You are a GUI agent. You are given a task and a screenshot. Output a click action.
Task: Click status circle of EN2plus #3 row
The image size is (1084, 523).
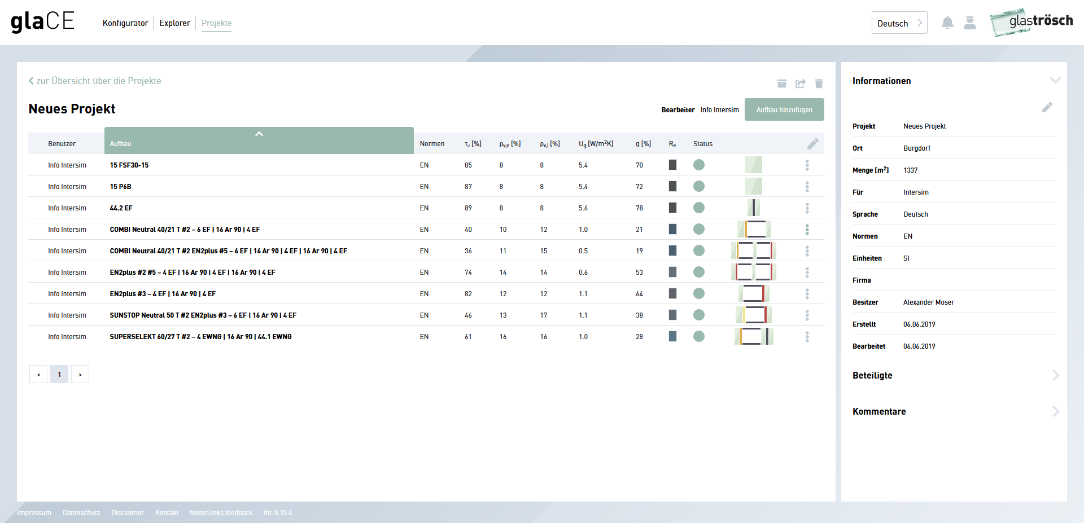[x=699, y=293]
